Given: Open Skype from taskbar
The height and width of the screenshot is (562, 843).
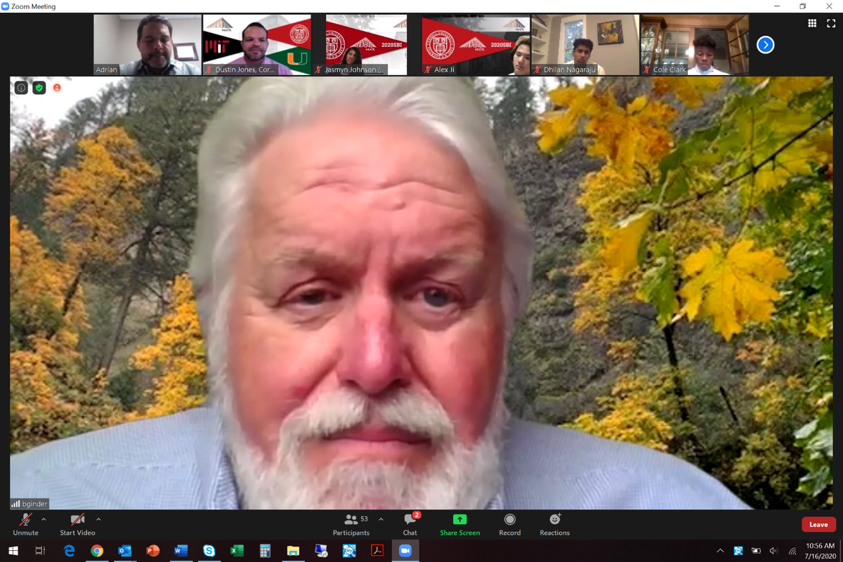Looking at the screenshot, I should tap(209, 551).
